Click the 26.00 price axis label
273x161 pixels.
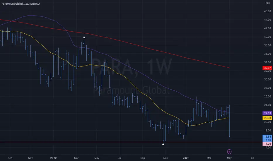(x=267, y=96)
